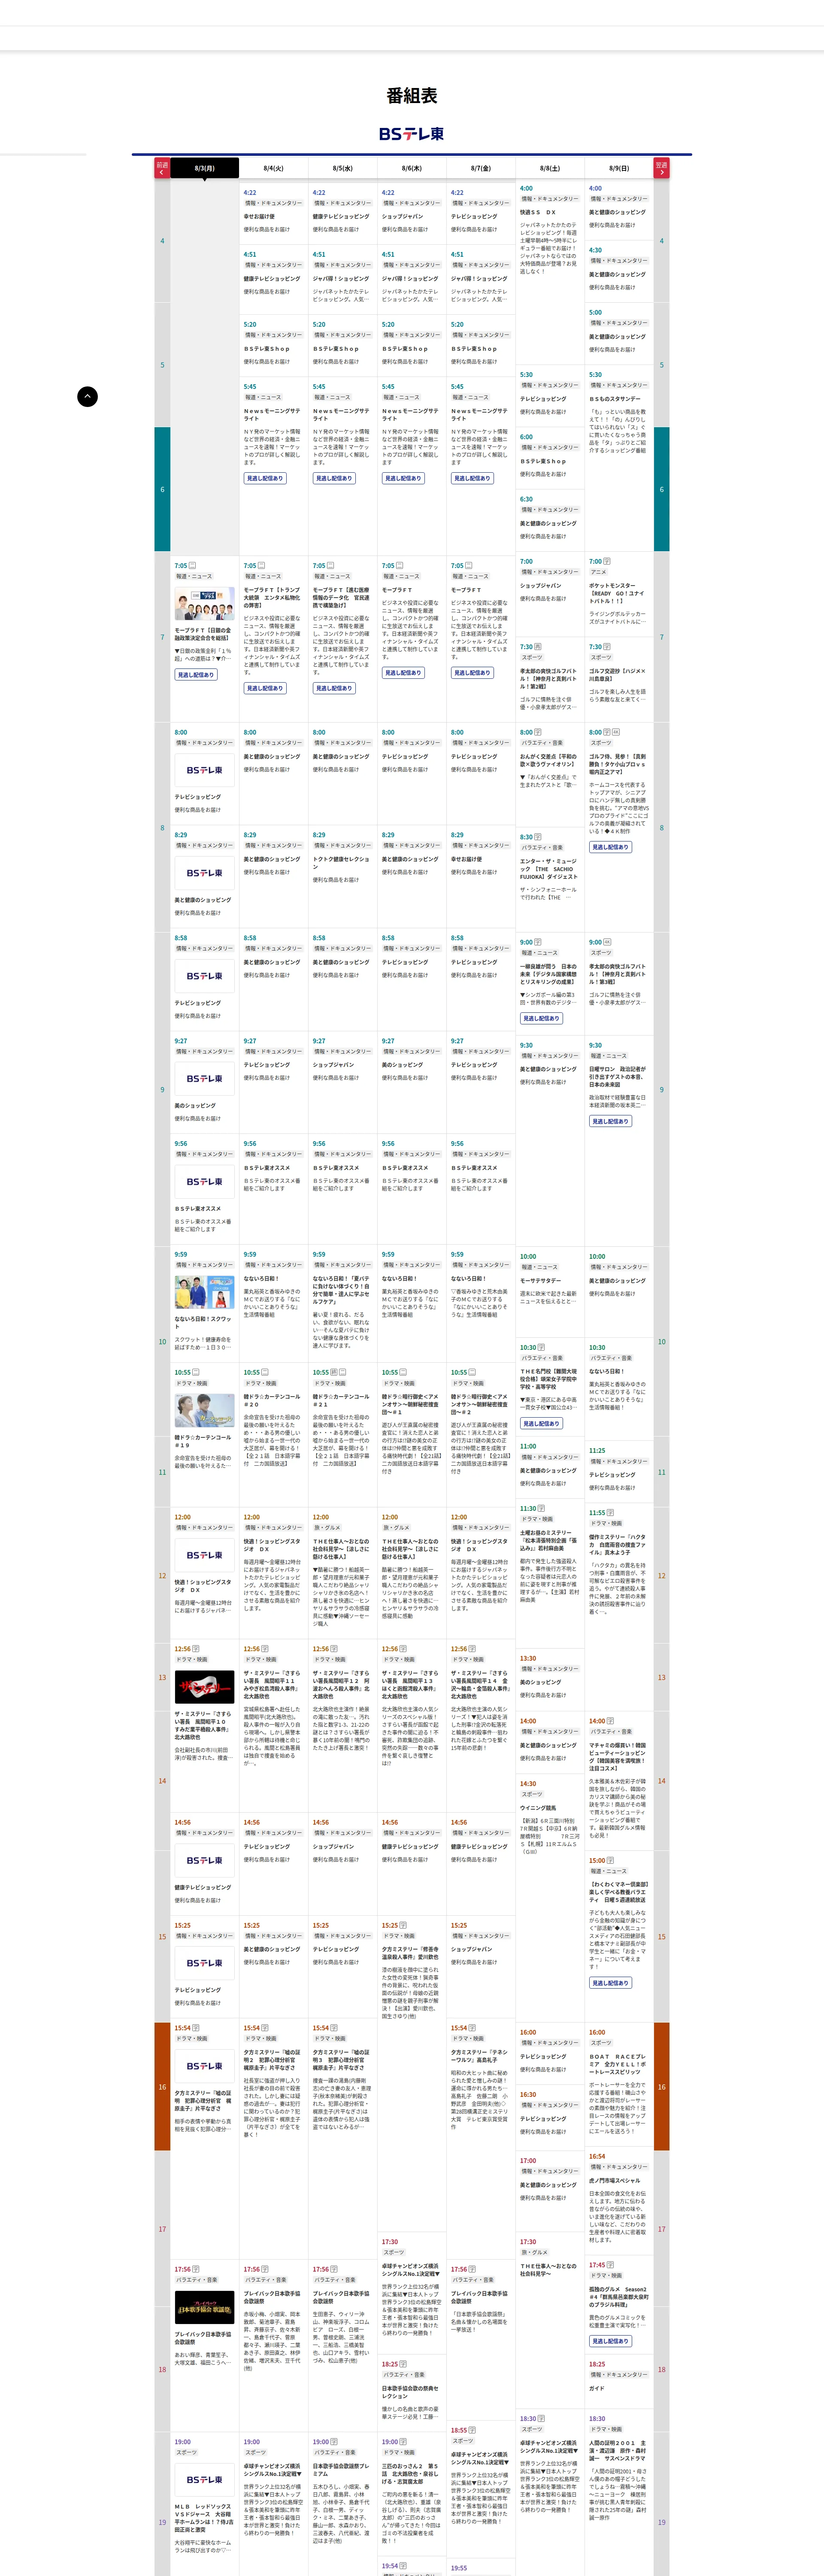Open Monday 8:00 テレビショッピング logo thumbnail
Image resolution: width=824 pixels, height=2576 pixels.
tap(205, 770)
